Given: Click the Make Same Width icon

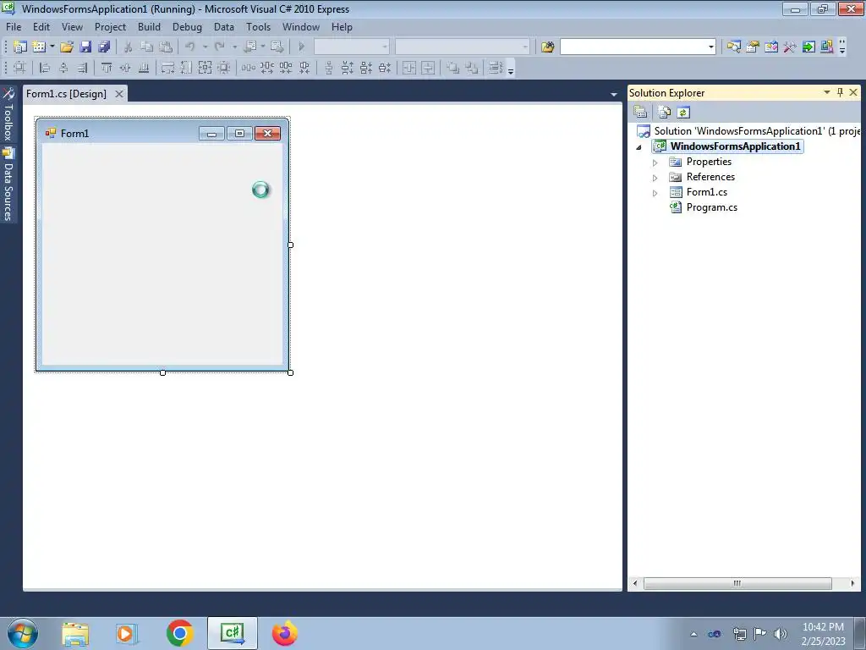Looking at the screenshot, I should pyautogui.click(x=168, y=68).
